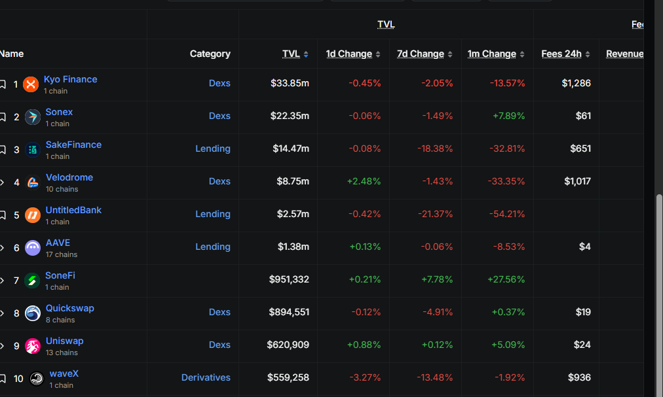Expand the Quickswap row chevron
Viewport: 663px width, 397px height.
pos(2,313)
